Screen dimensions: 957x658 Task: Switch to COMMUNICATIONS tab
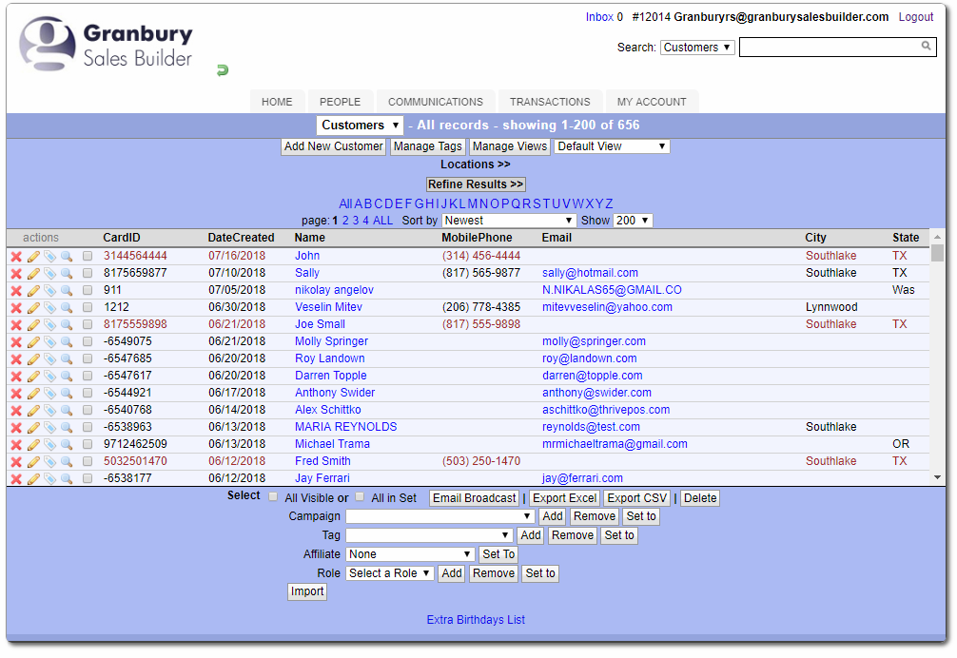[436, 102]
